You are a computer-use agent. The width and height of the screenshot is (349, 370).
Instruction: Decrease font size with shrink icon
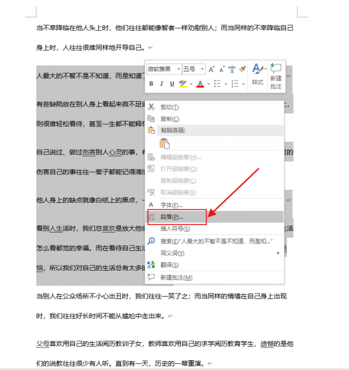pyautogui.click(x=222, y=69)
